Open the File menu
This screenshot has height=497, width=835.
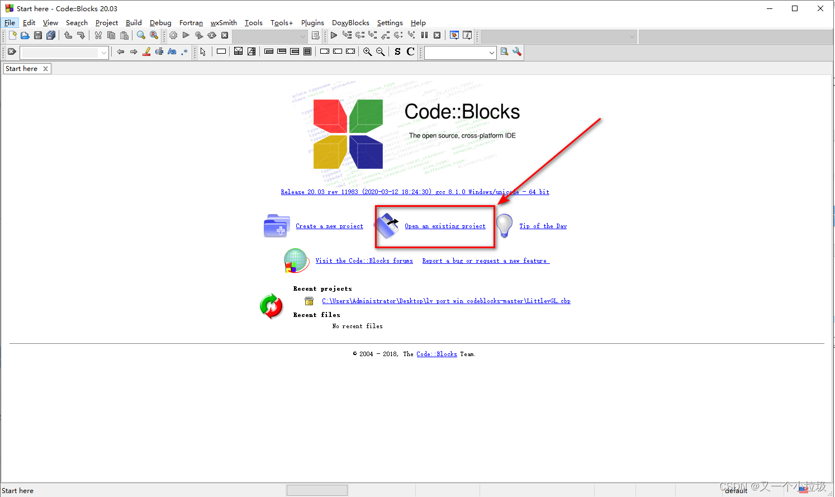(x=10, y=23)
